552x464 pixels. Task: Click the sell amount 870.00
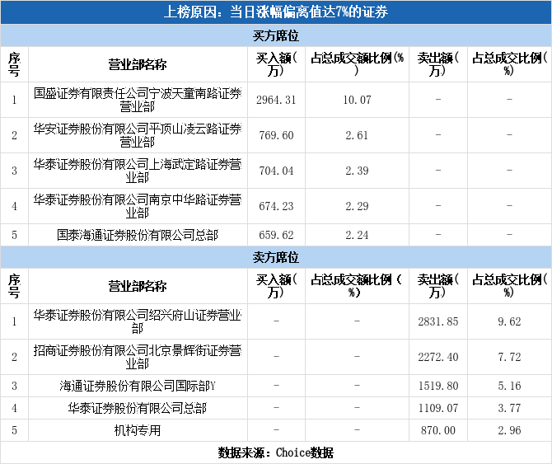click(438, 430)
